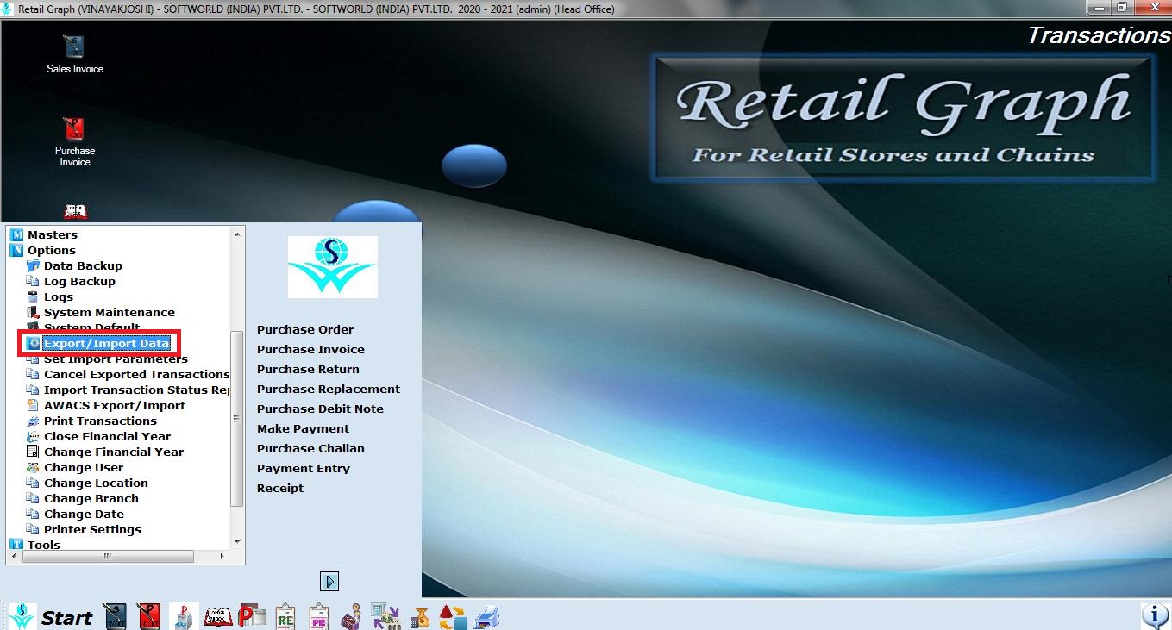Click the money bag calculator icon

(x=420, y=616)
